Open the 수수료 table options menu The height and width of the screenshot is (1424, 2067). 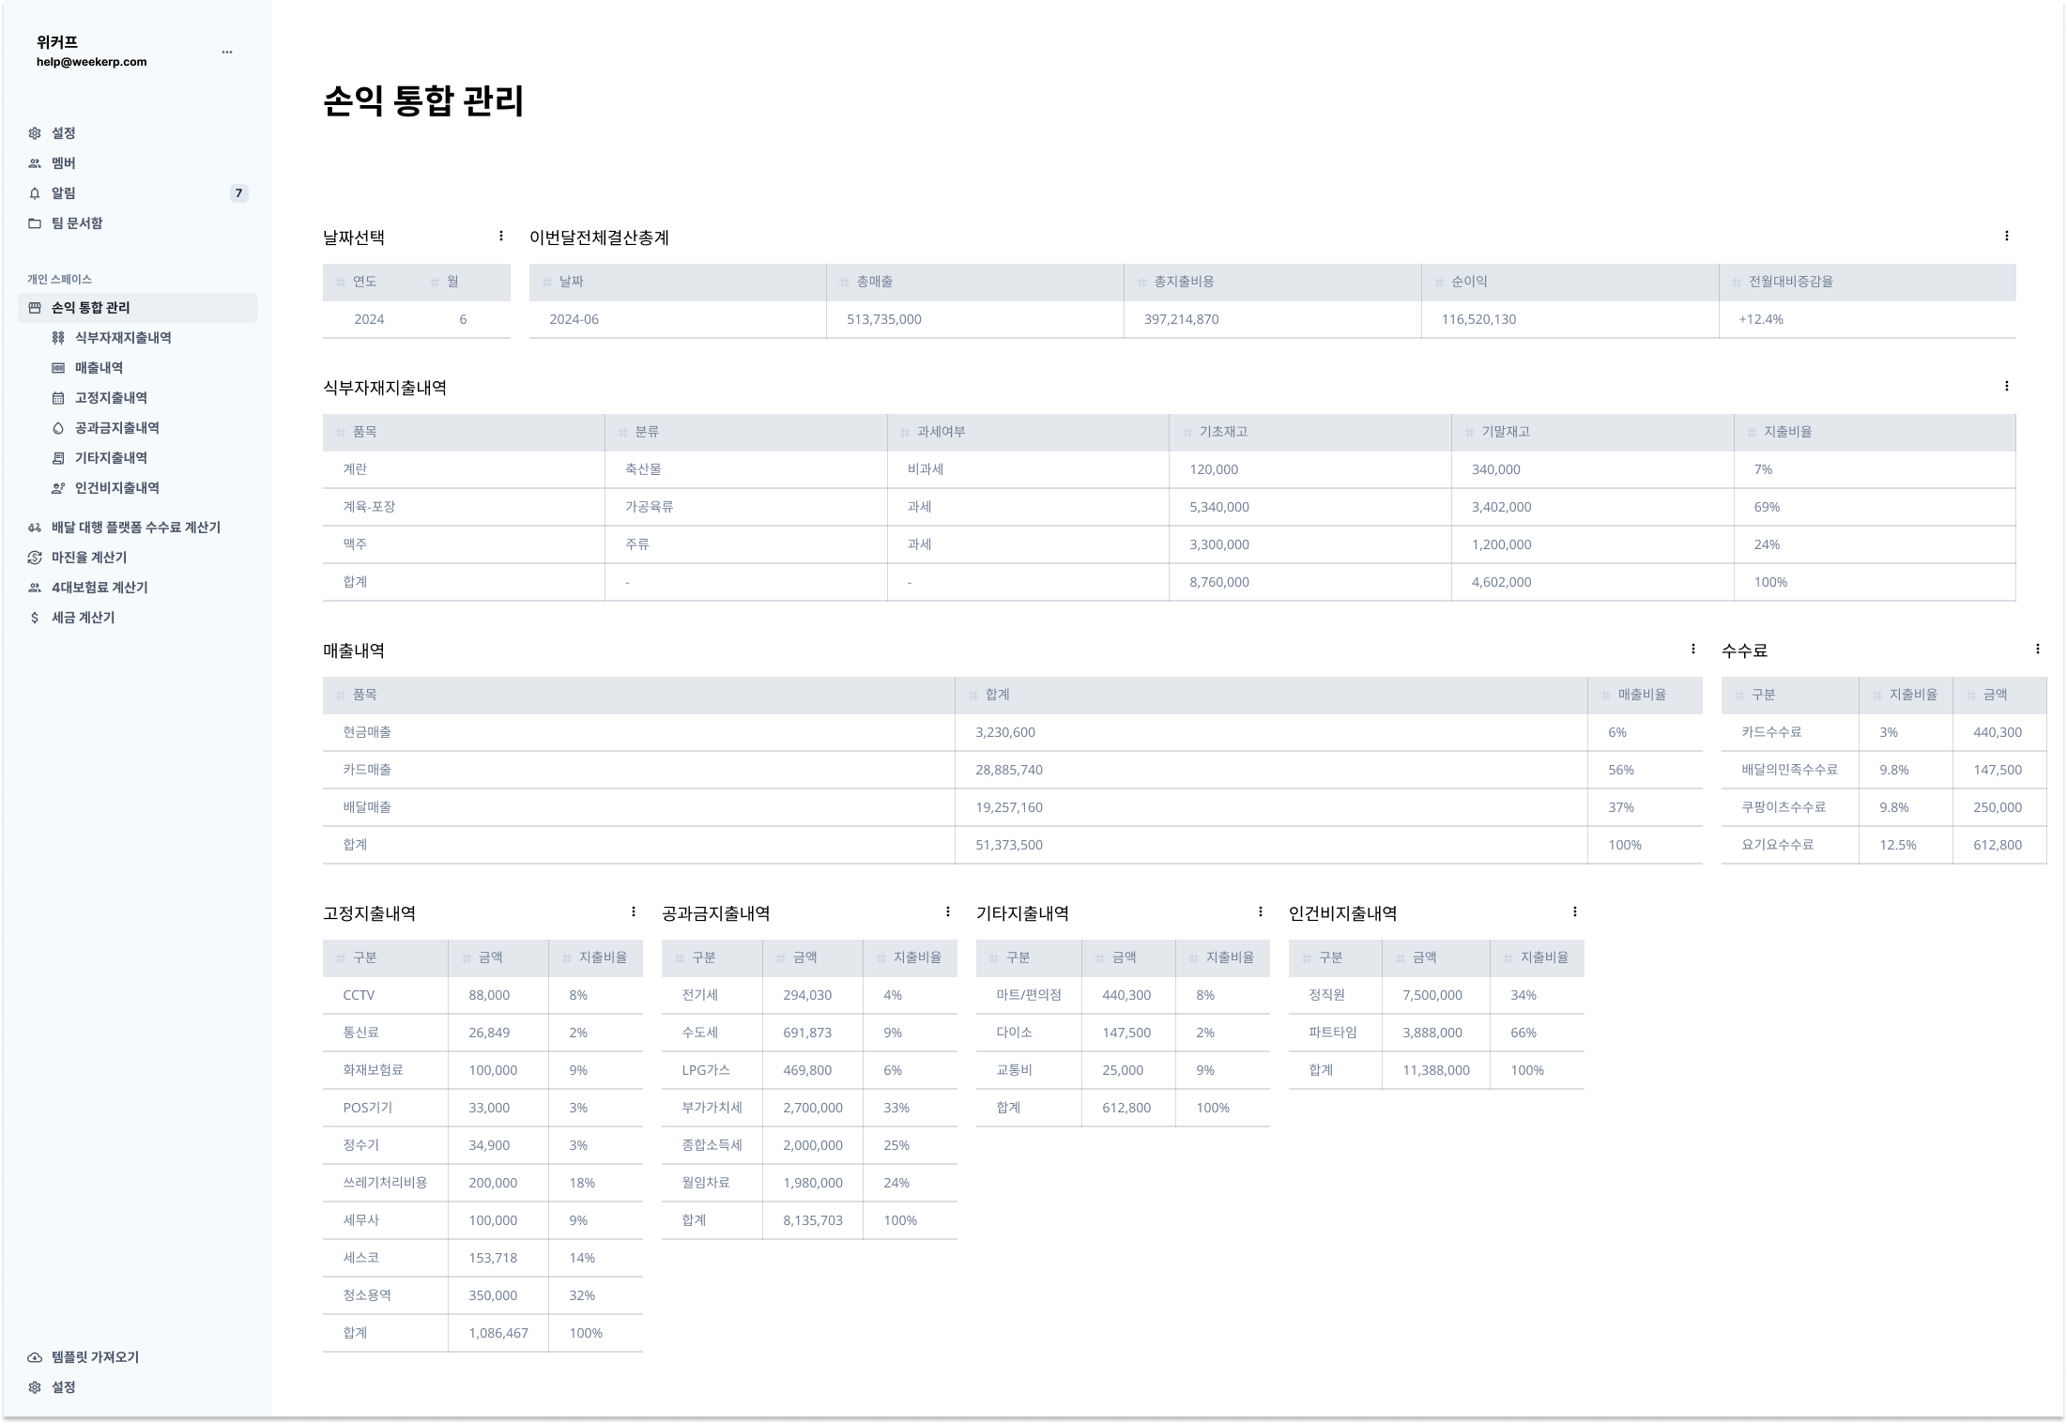pos(2037,649)
